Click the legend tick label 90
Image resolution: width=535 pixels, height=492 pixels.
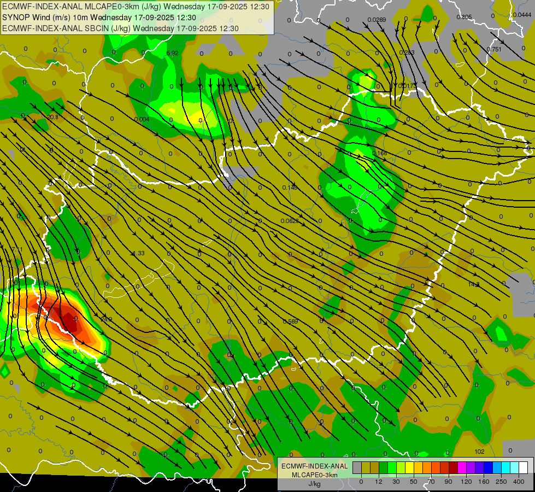(449, 482)
